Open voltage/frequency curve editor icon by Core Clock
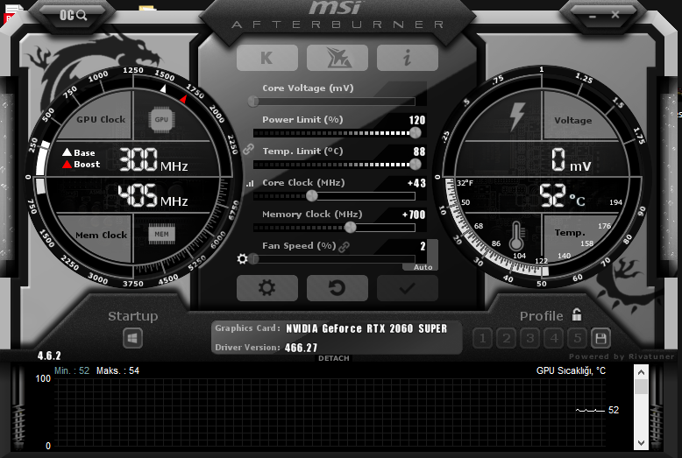The image size is (682, 458). (x=250, y=184)
